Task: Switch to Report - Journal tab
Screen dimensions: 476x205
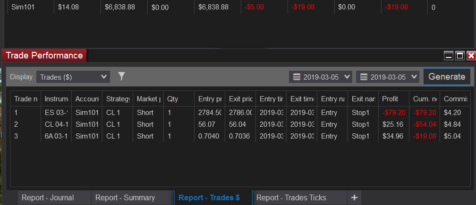Action: pos(48,198)
